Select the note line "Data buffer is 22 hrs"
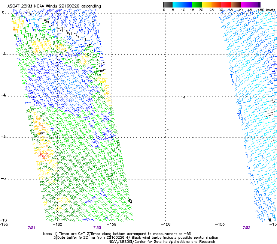 [x=136, y=238]
